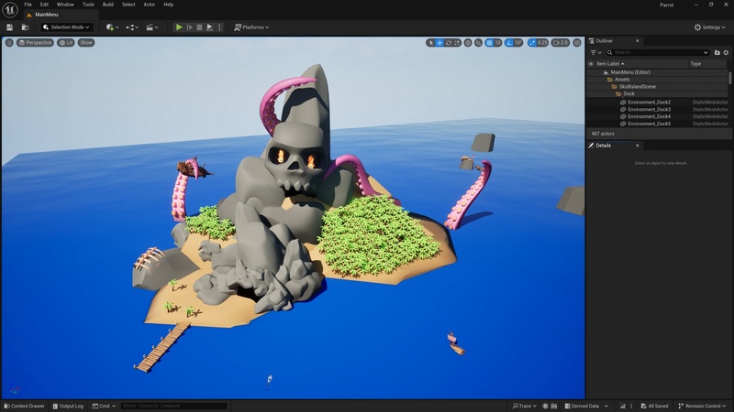Open the Build menu
The width and height of the screenshot is (734, 412).
108,5
